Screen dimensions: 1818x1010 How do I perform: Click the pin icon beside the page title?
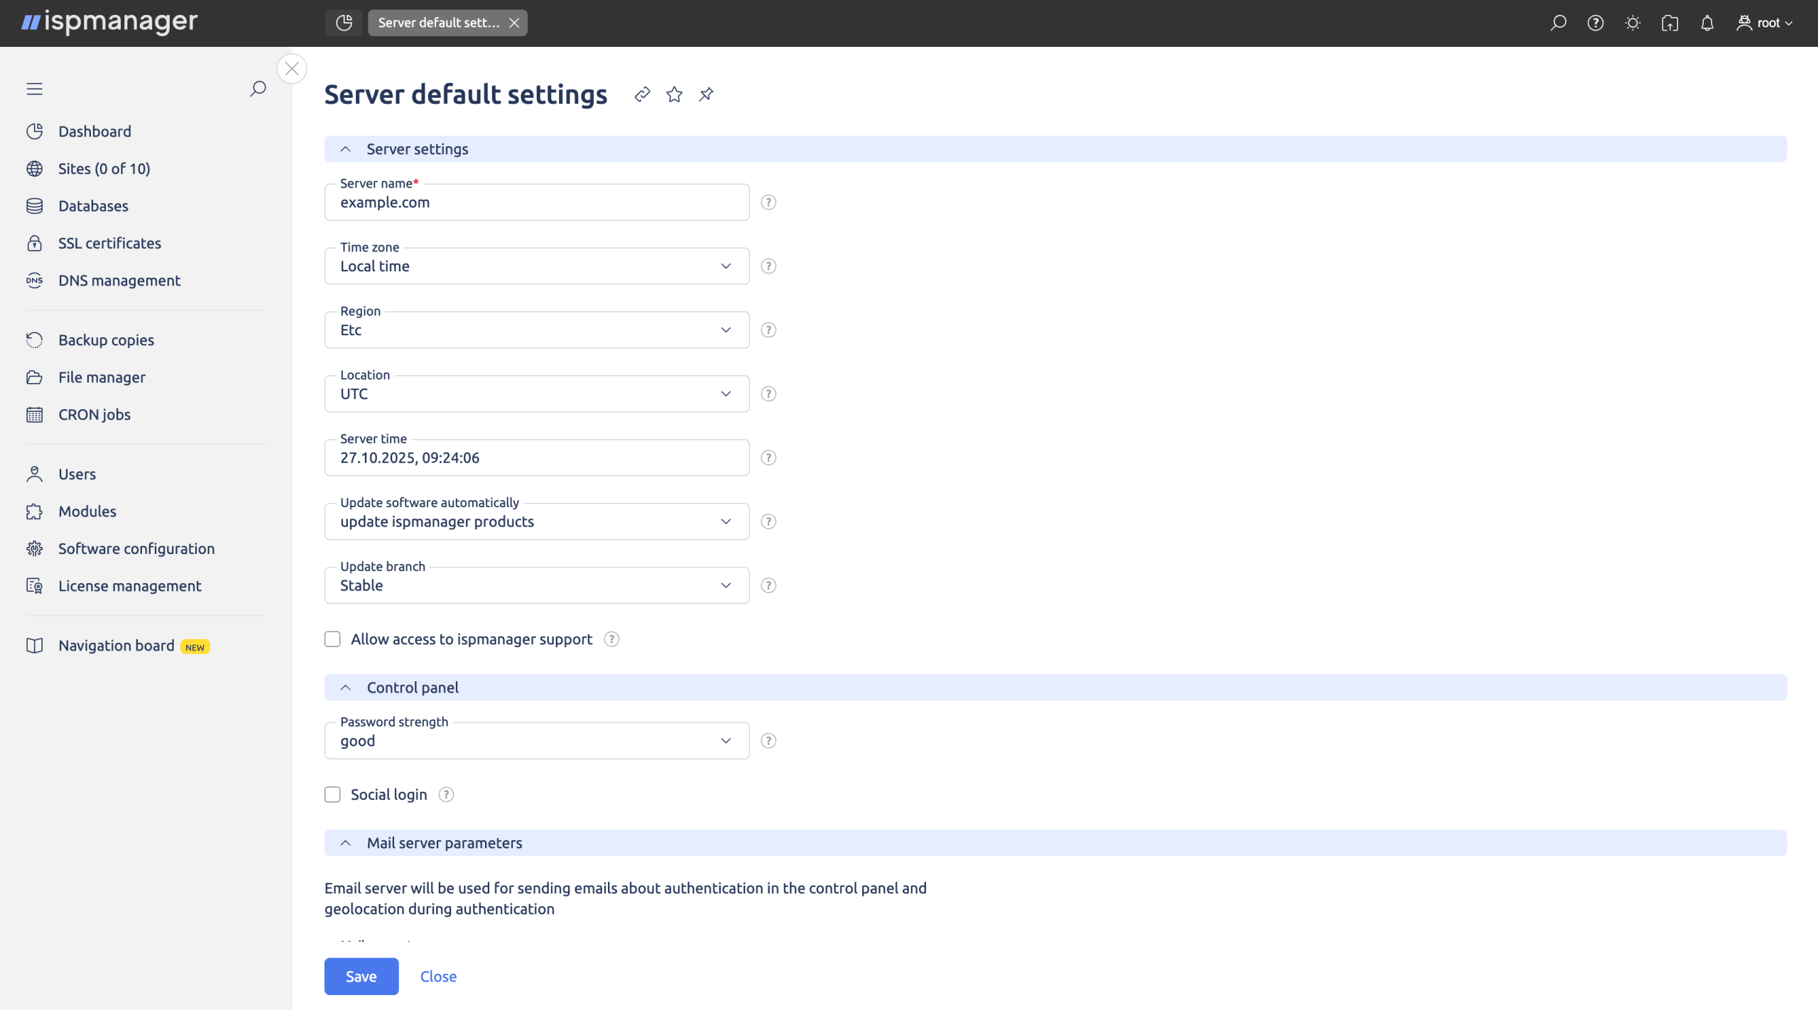pyautogui.click(x=706, y=94)
